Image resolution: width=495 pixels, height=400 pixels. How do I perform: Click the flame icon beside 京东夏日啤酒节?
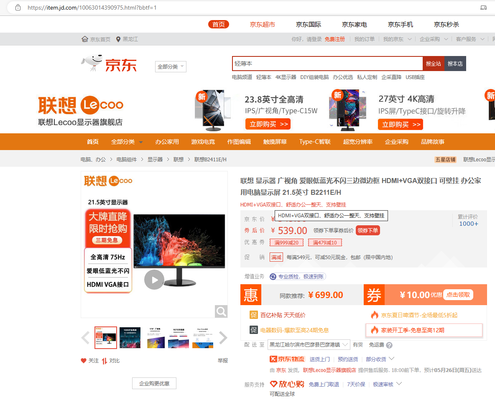pyautogui.click(x=375, y=315)
